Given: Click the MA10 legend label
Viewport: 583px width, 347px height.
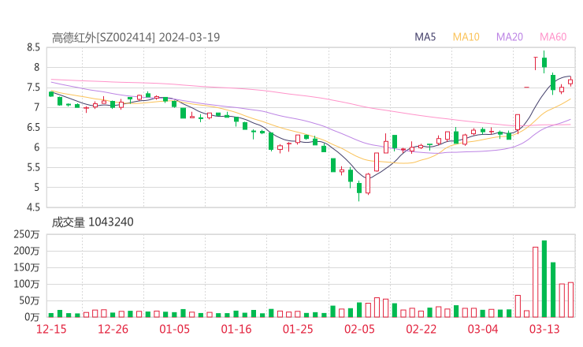Looking at the screenshot, I should 466,37.
